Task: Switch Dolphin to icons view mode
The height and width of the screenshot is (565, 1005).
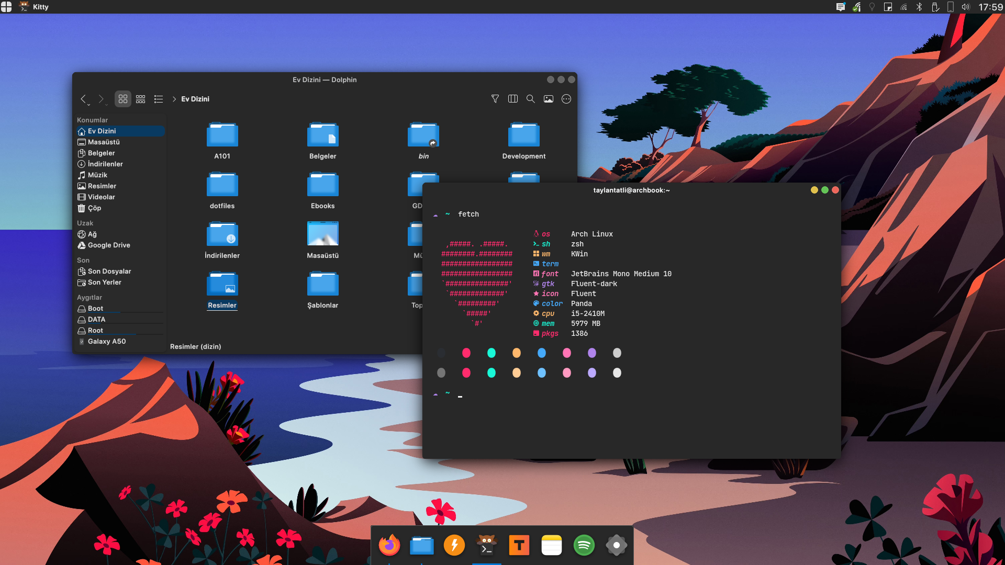Action: (x=123, y=99)
